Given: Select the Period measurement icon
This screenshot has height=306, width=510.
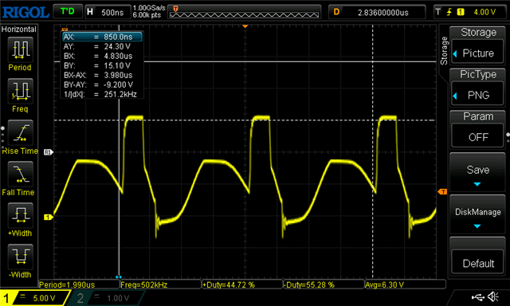Looking at the screenshot, I should tap(20, 49).
